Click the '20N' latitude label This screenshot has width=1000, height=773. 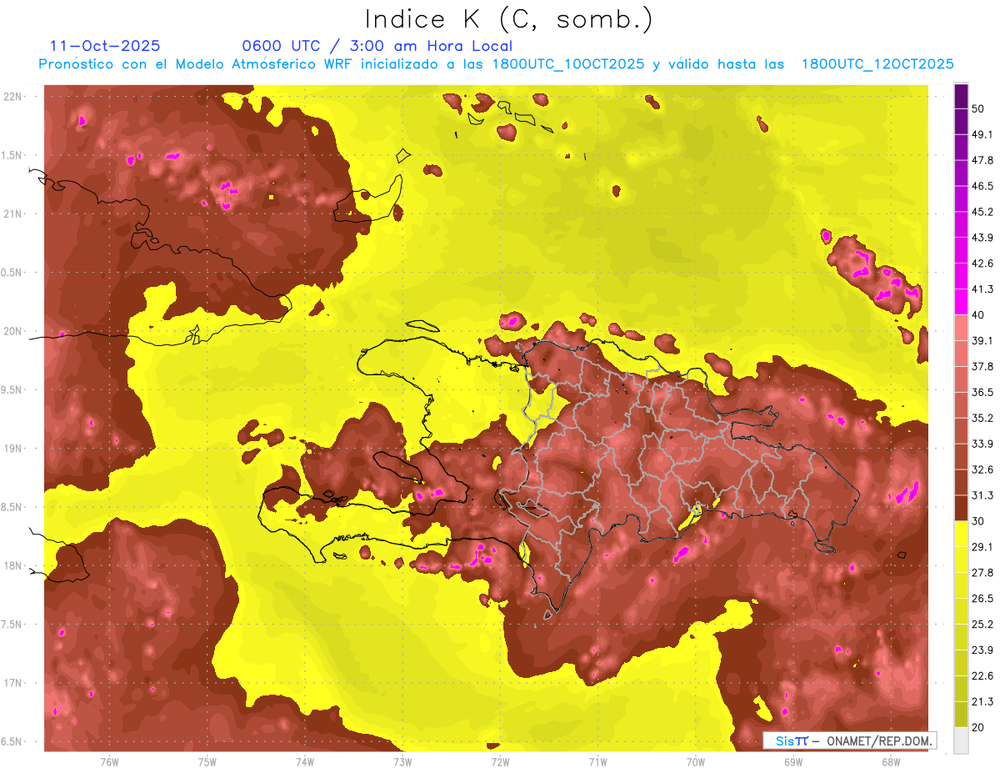(x=13, y=331)
